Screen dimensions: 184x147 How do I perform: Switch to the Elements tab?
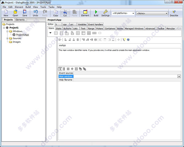(20, 20)
